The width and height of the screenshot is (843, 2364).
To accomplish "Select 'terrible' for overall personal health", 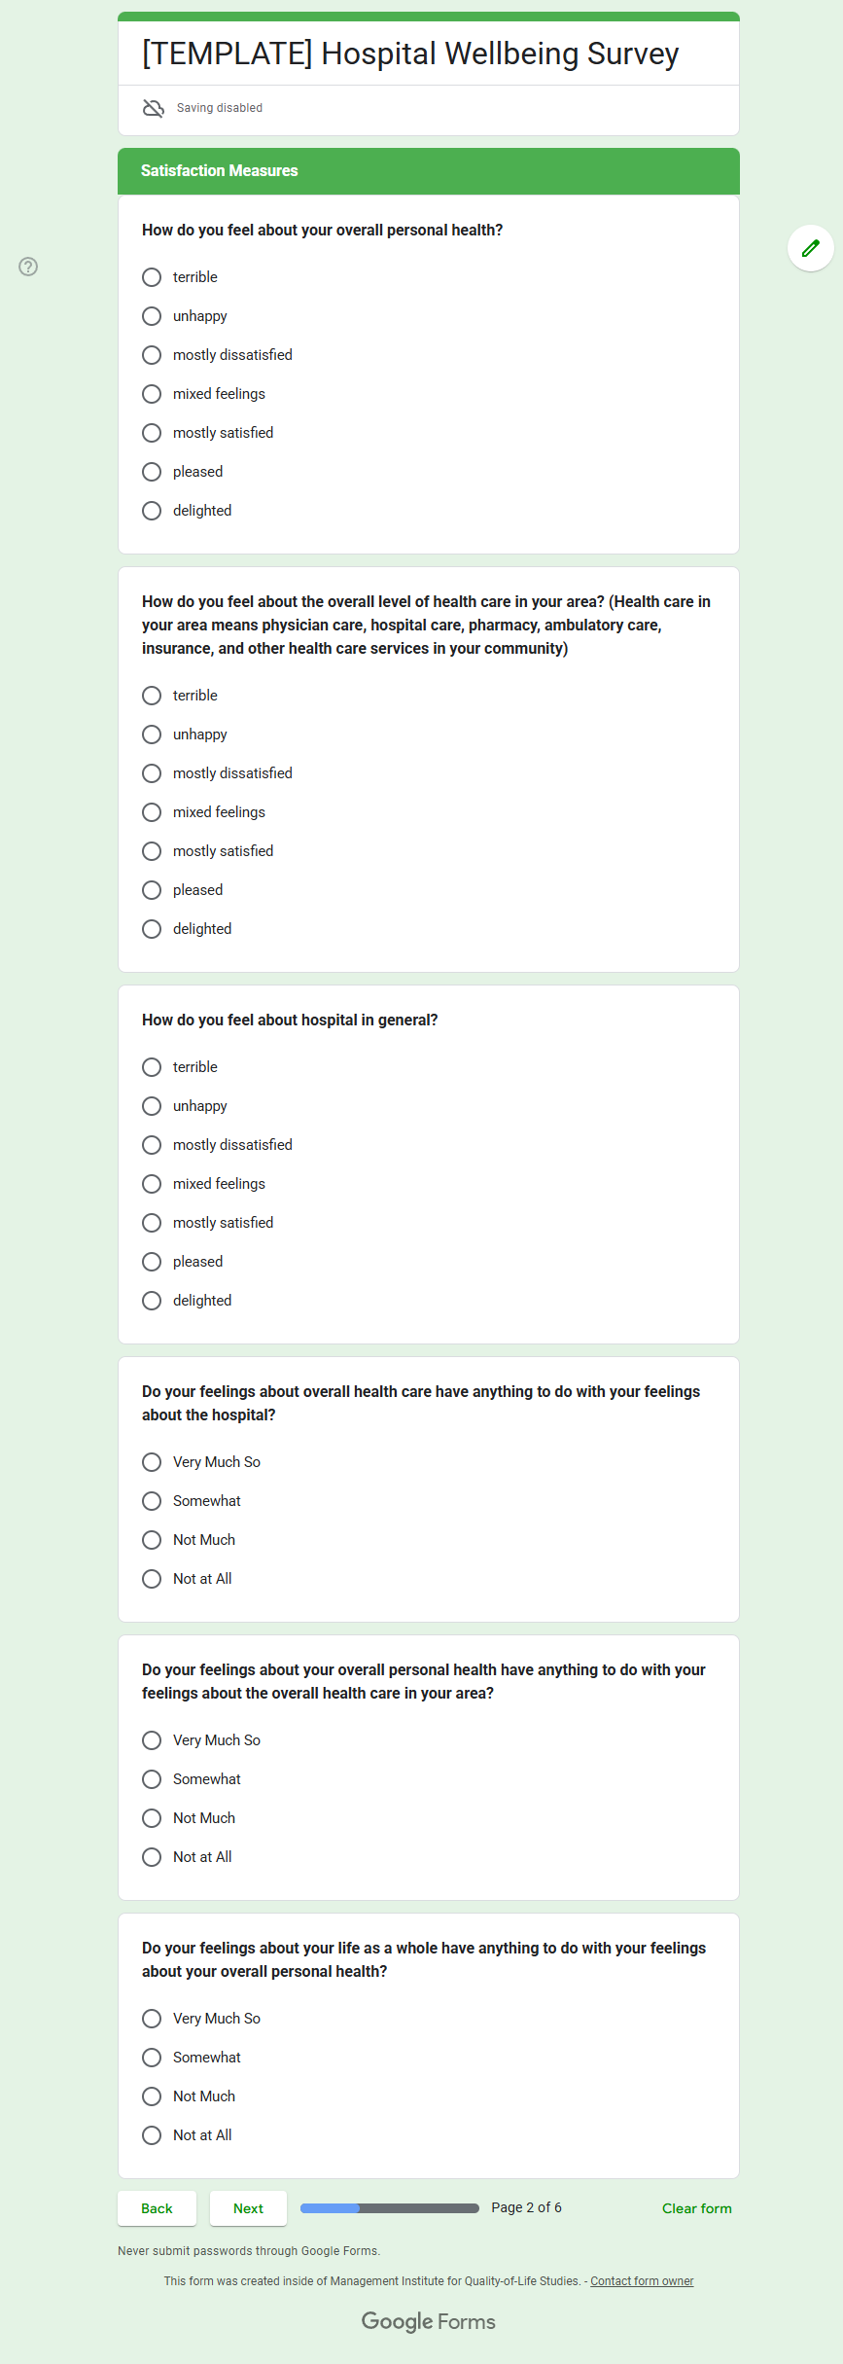I will [x=152, y=277].
